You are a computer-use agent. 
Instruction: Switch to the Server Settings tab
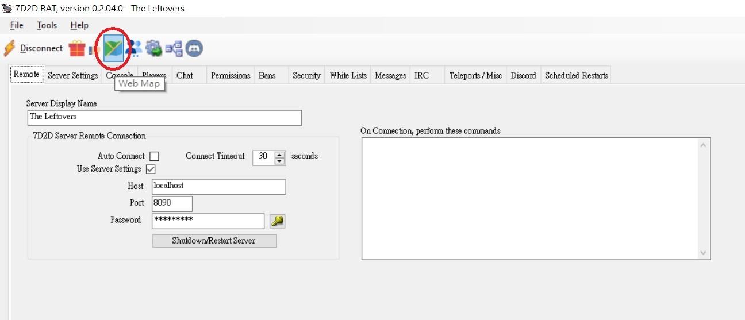72,75
